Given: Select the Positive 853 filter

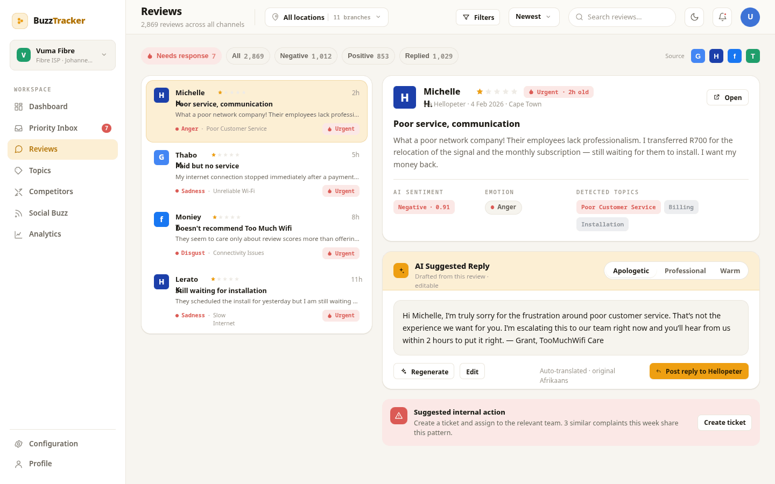Looking at the screenshot, I should (x=368, y=56).
